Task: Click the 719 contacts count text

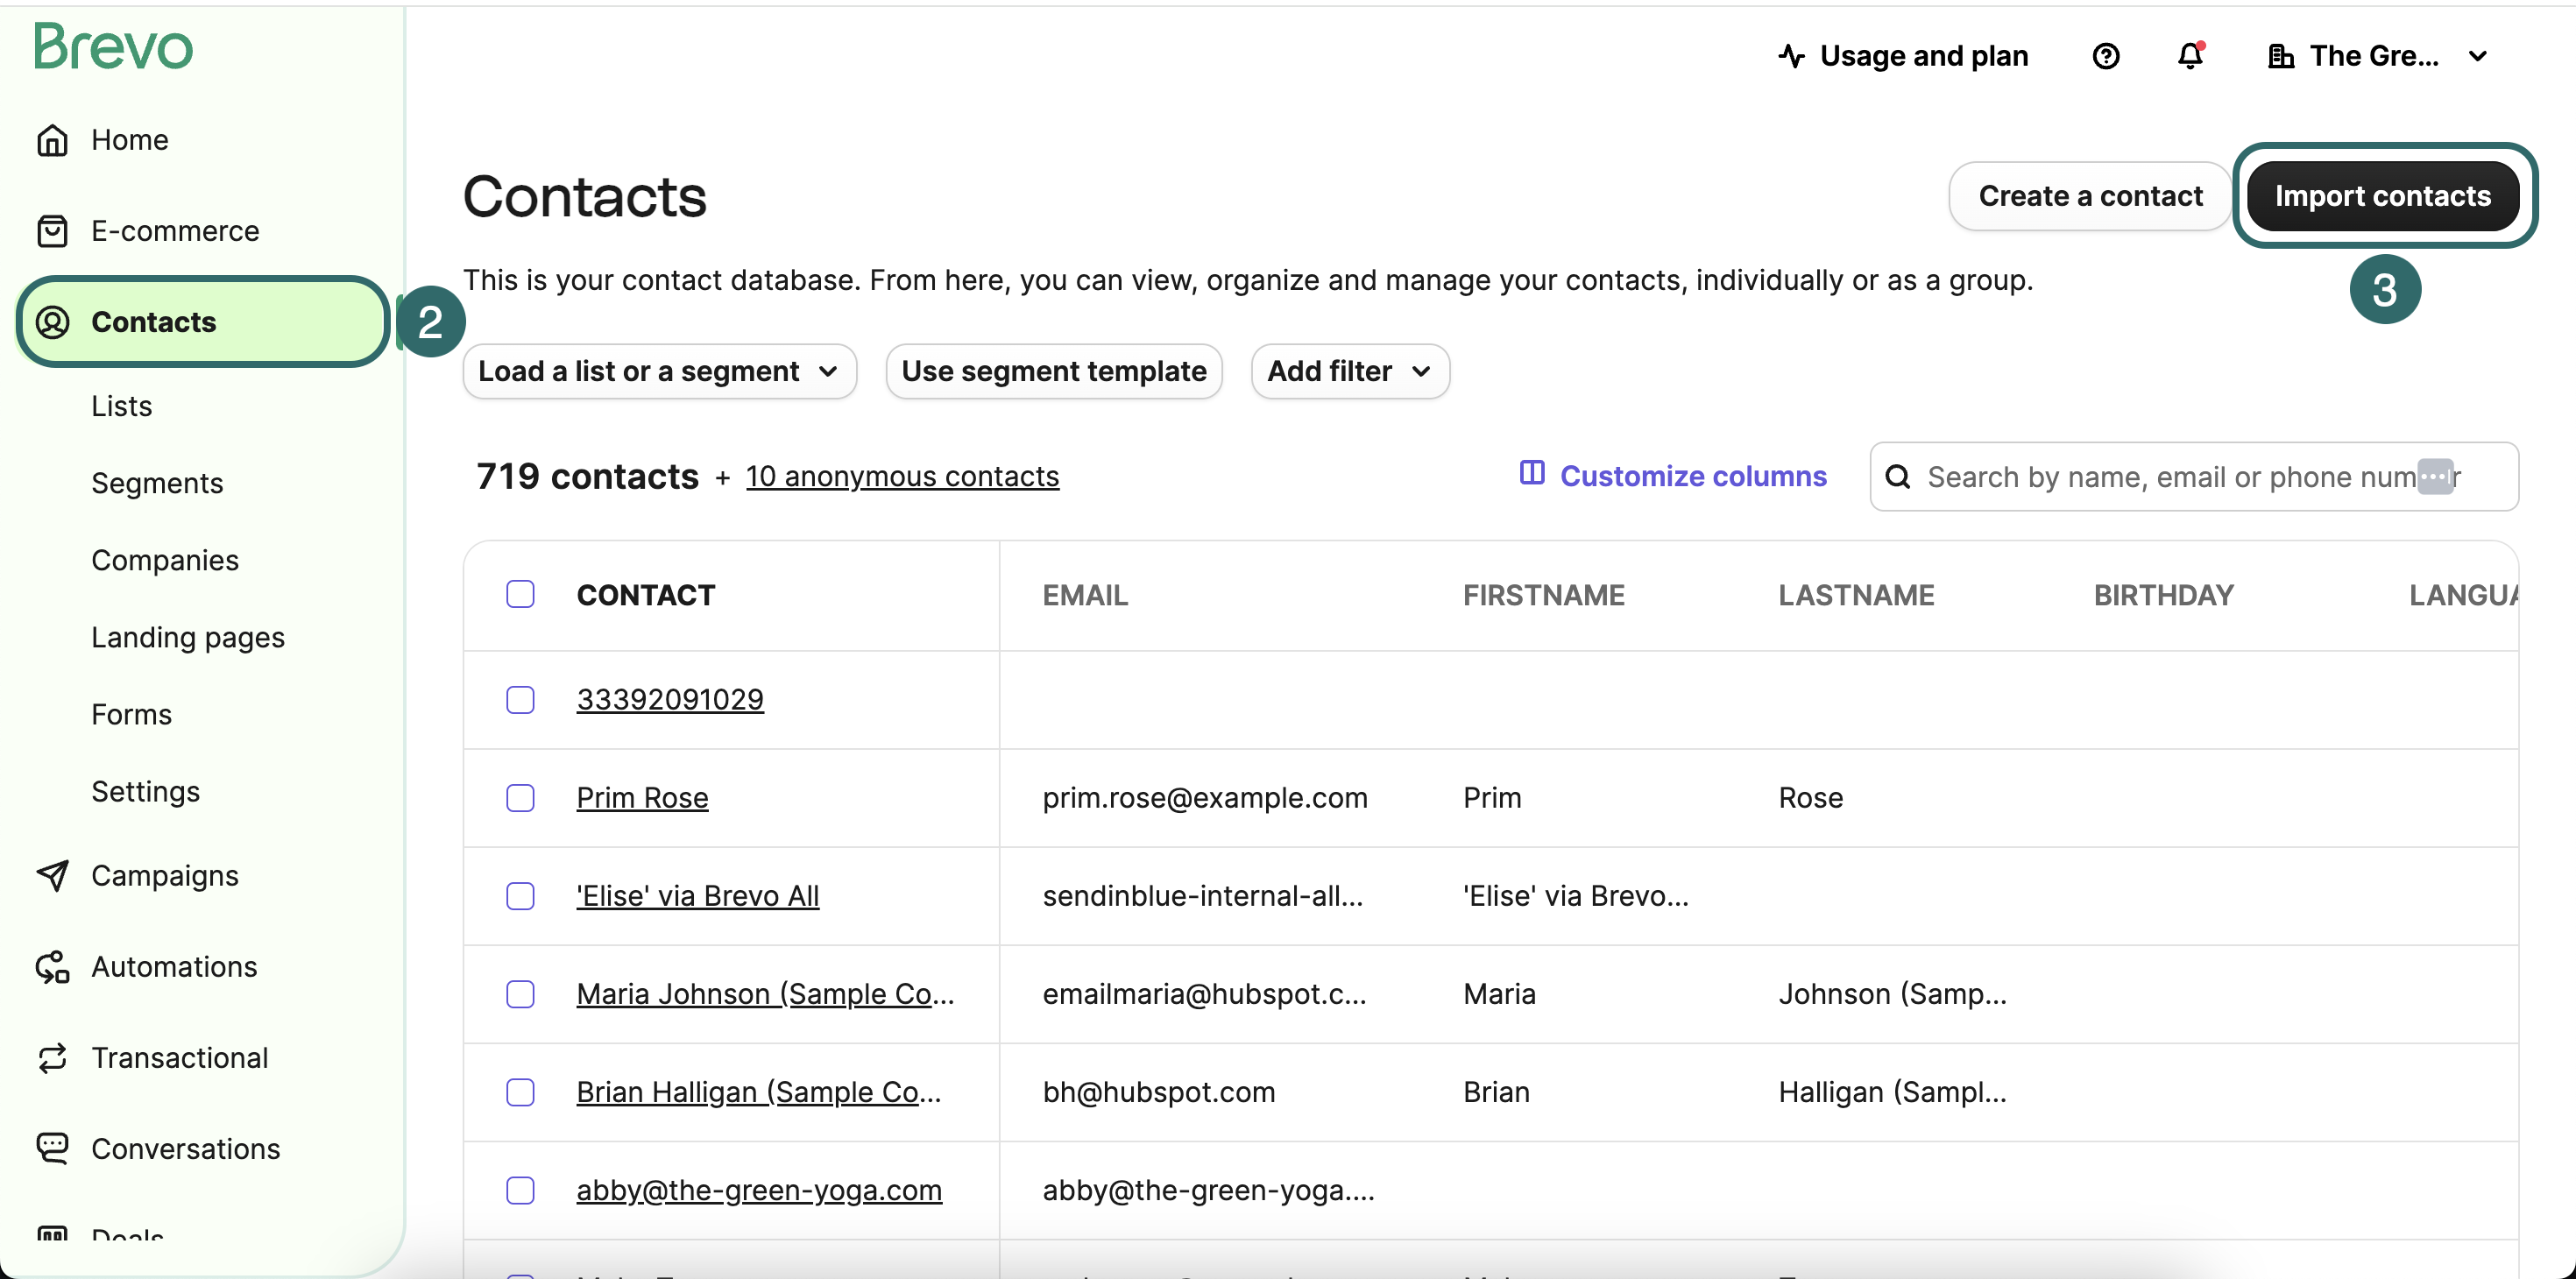Action: click(587, 476)
